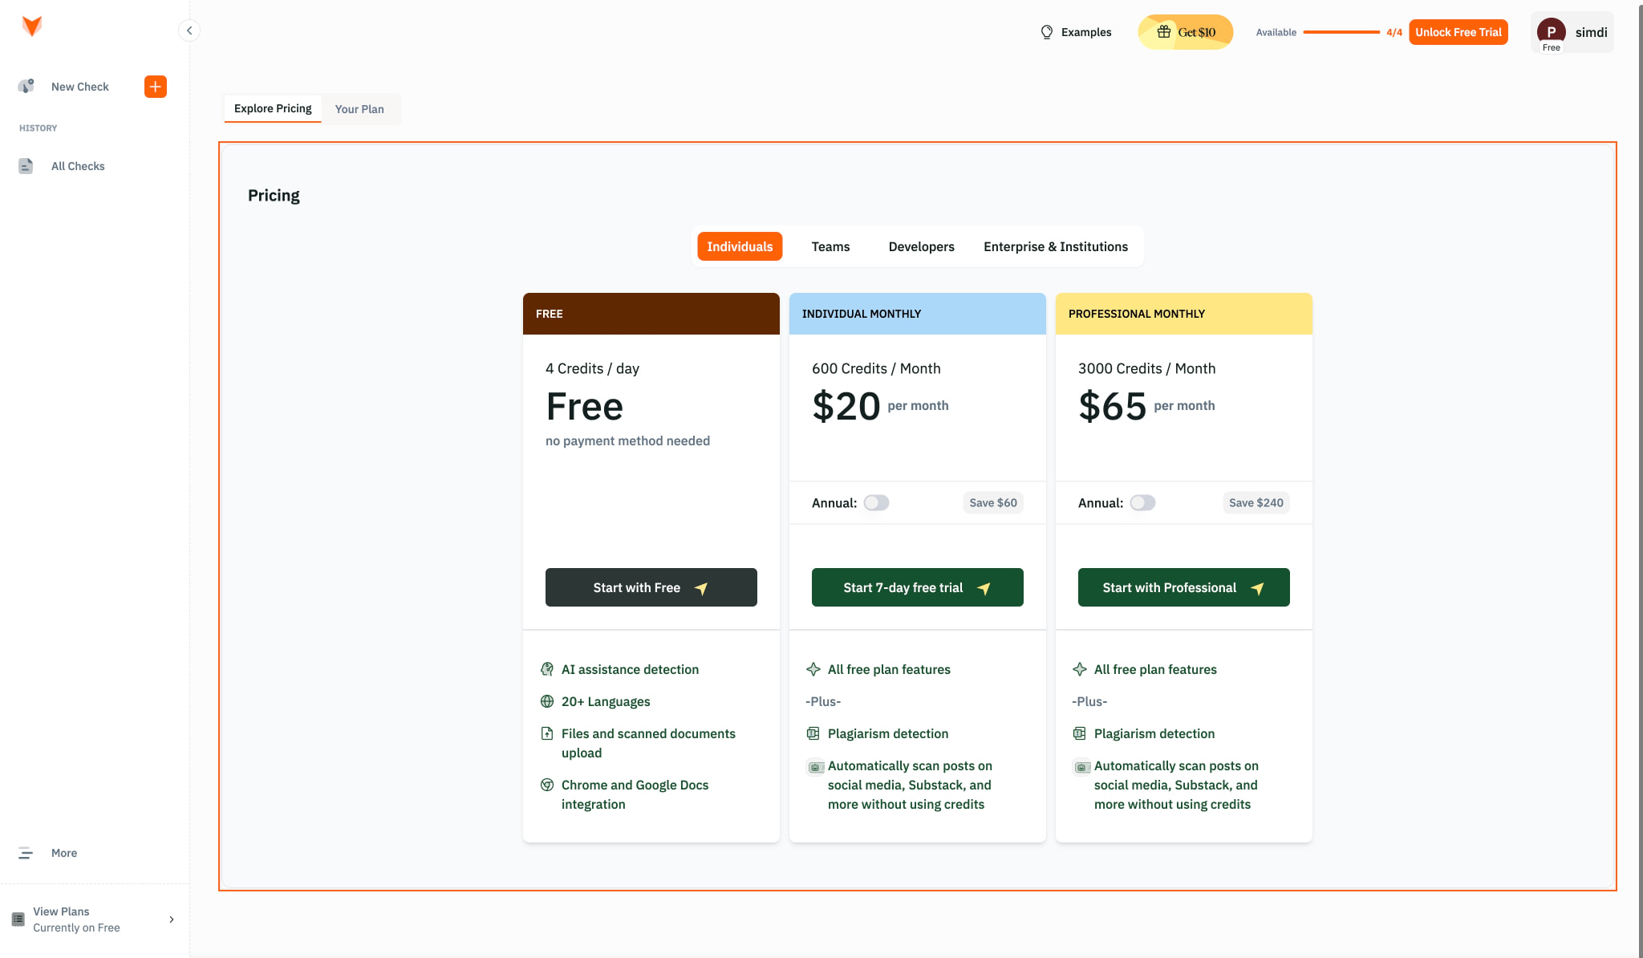Click the Start with Professional button
This screenshot has width=1643, height=958.
click(1184, 587)
